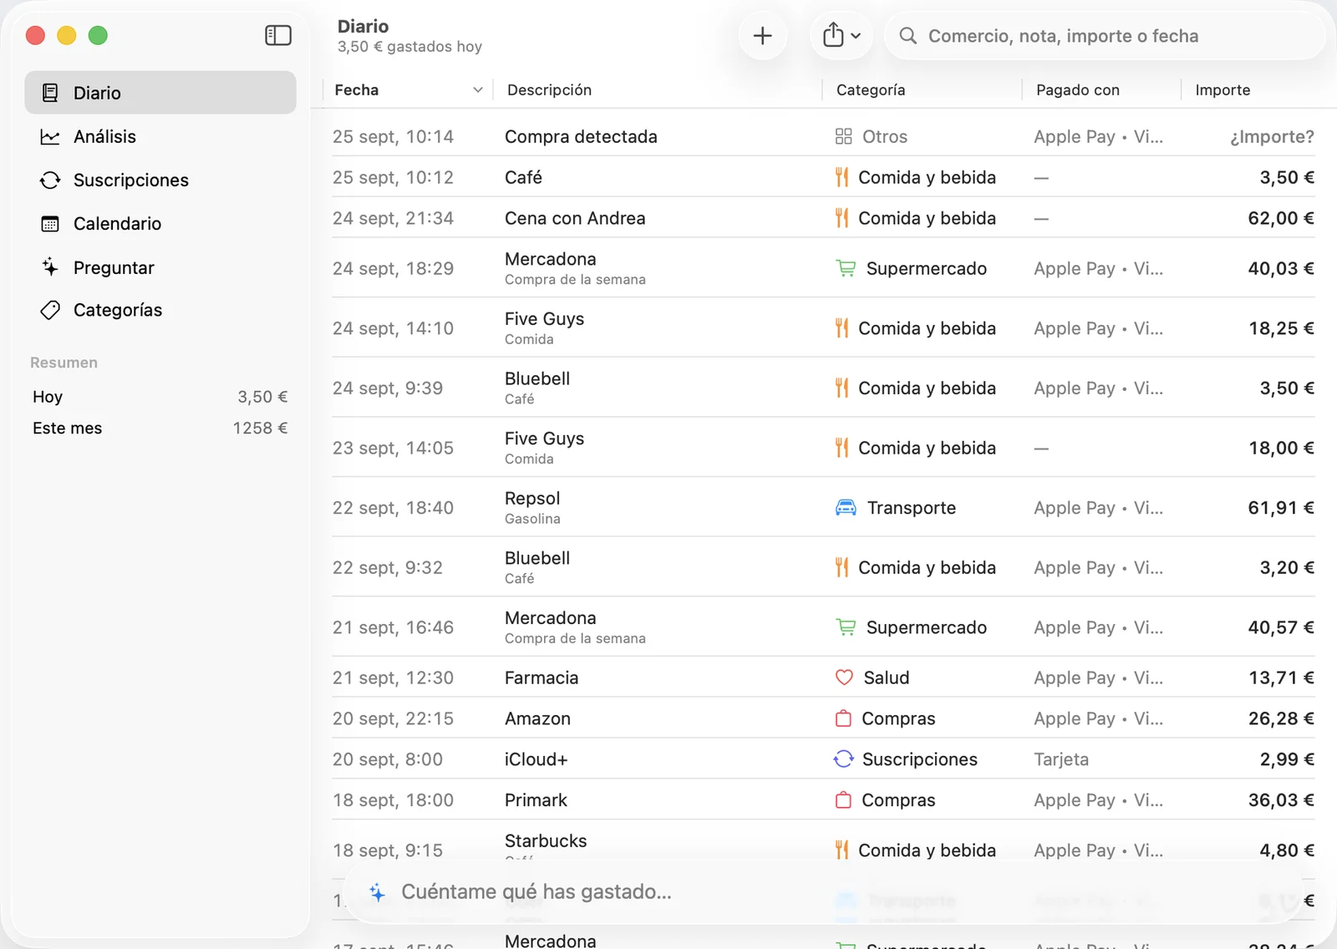Viewport: 1337px width, 949px height.
Task: Sort by the Fecha column chevron
Action: [478, 90]
